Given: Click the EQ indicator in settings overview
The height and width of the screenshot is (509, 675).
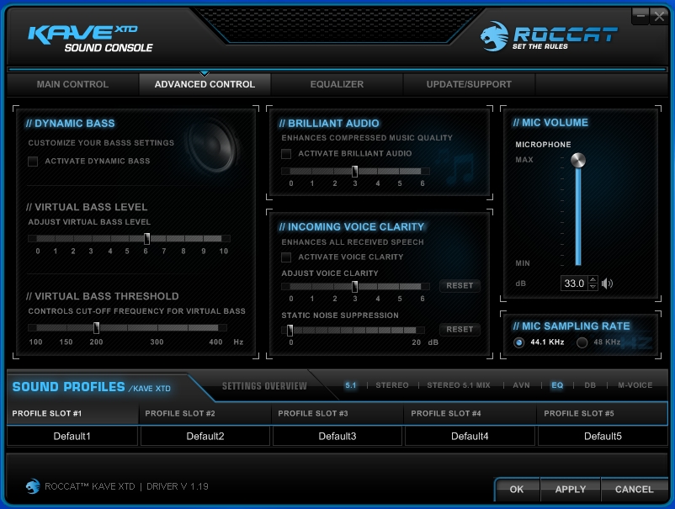Looking at the screenshot, I should (x=557, y=385).
